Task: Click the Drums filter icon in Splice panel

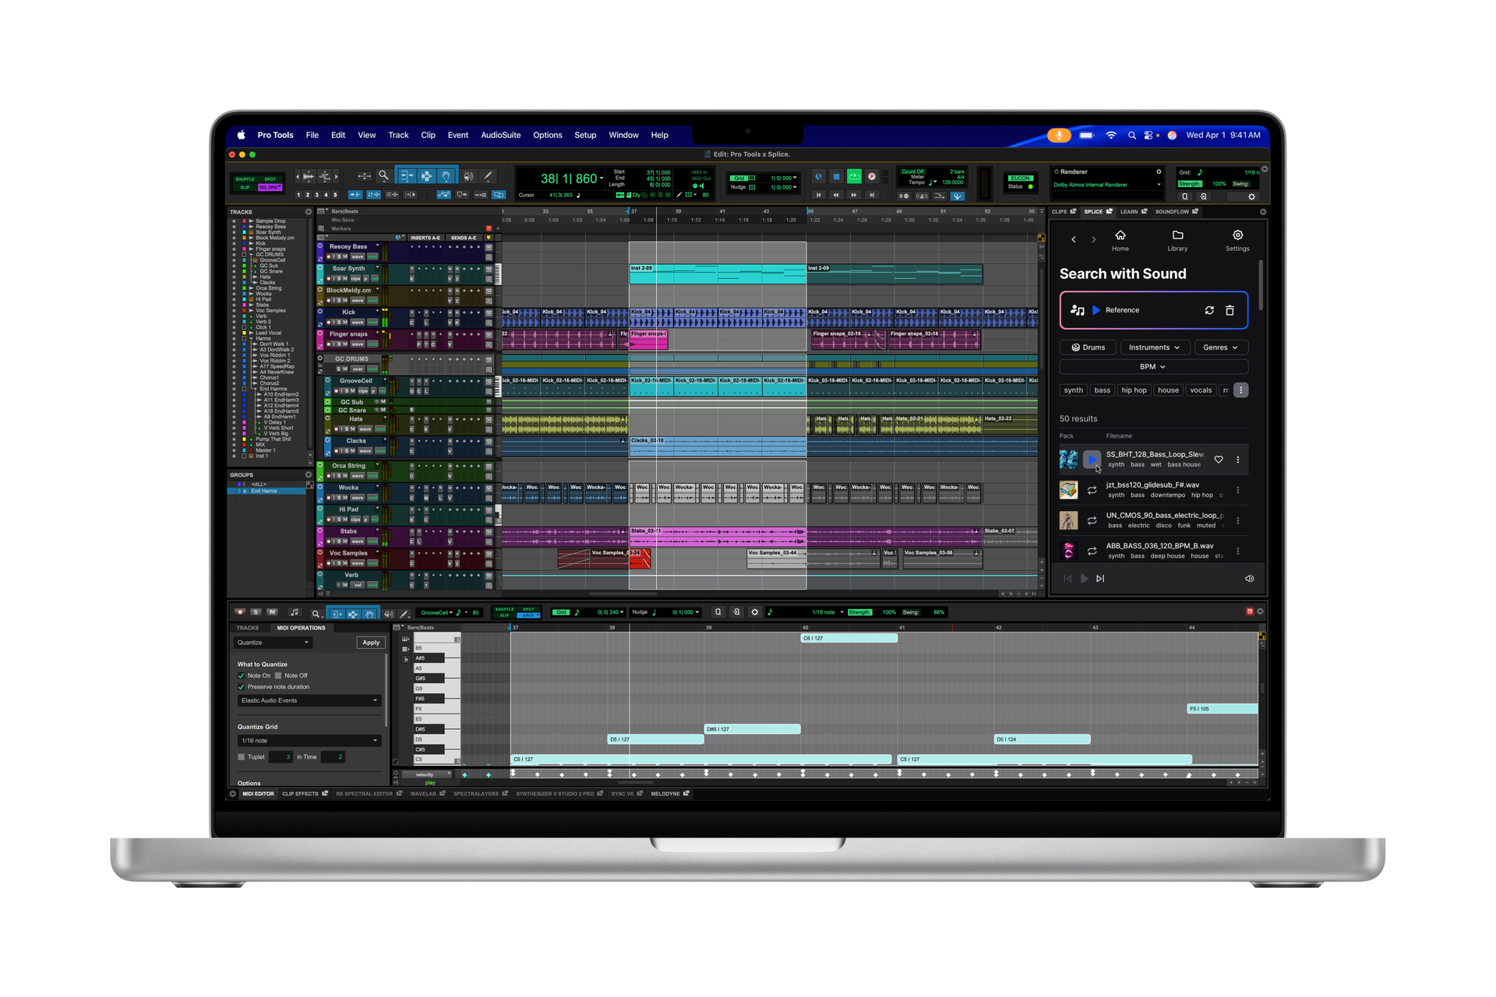Action: pos(1078,347)
